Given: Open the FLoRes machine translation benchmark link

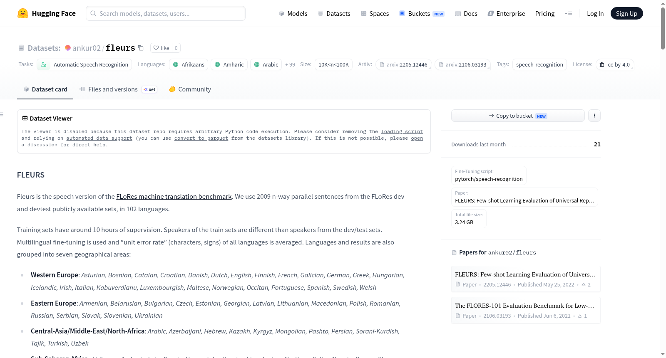Looking at the screenshot, I should click(174, 197).
